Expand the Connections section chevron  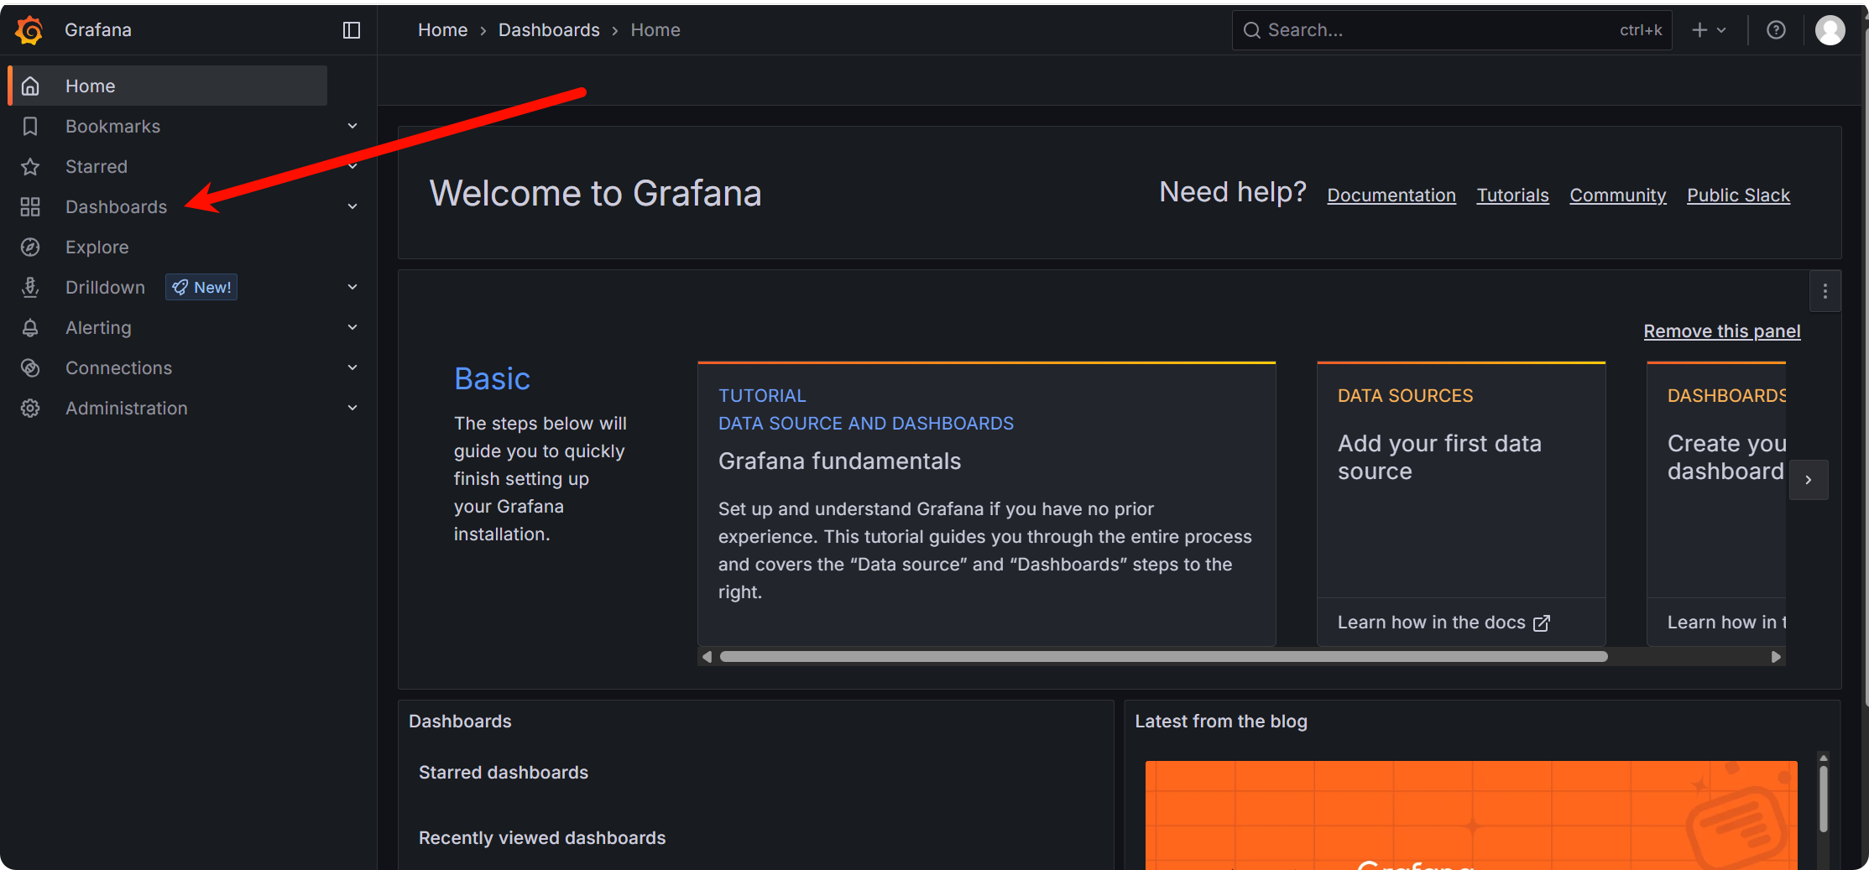[x=352, y=367]
